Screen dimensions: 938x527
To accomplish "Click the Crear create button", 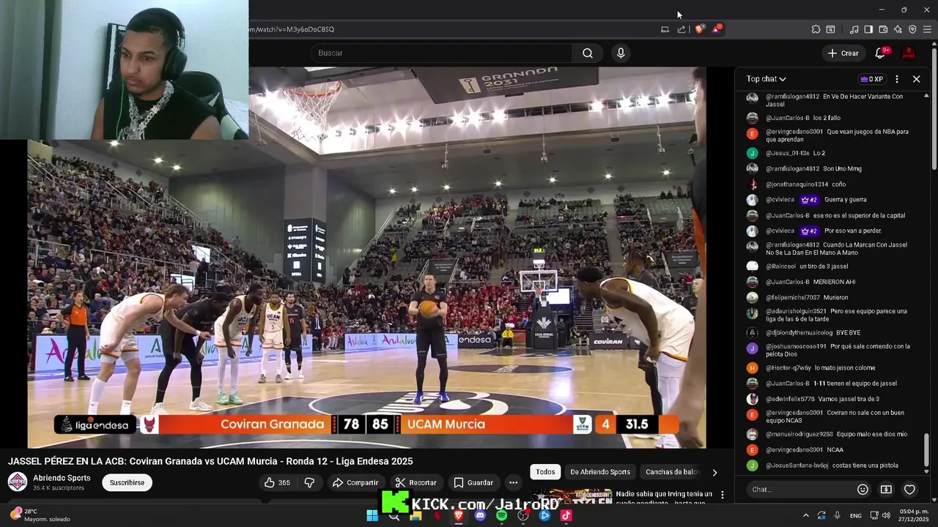I will tap(843, 53).
